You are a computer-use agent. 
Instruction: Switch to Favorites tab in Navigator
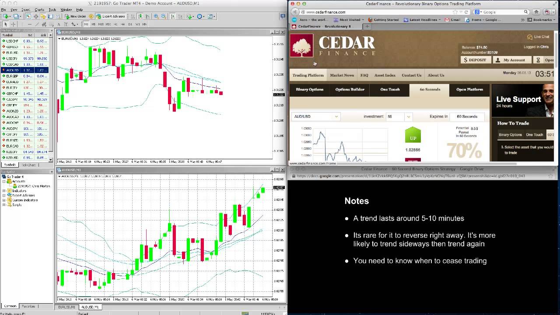[28, 306]
